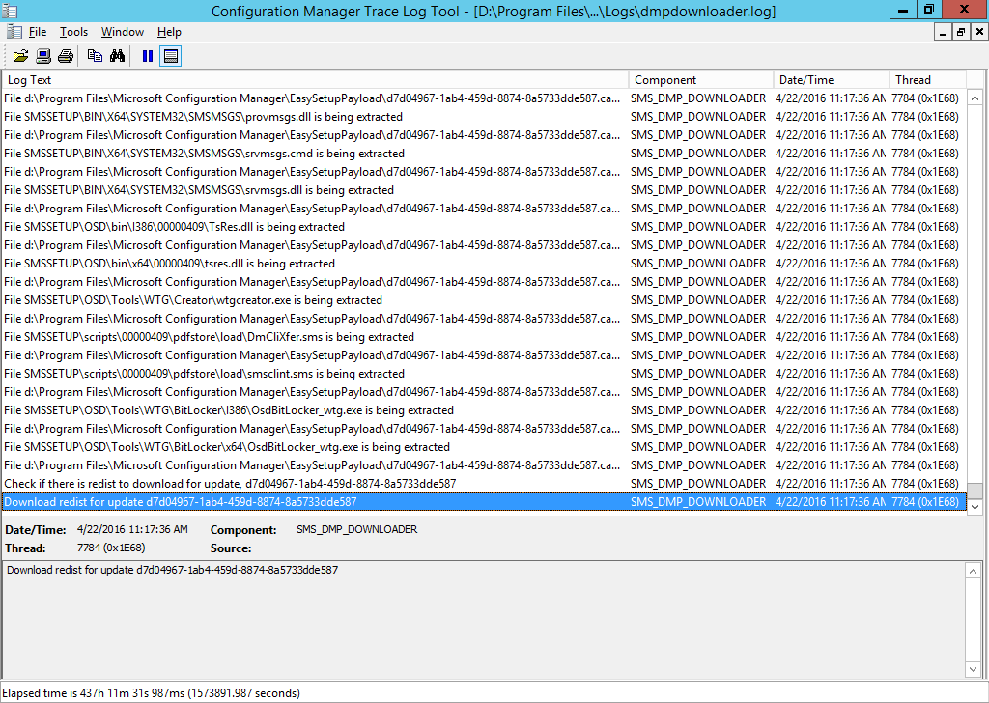Image resolution: width=989 pixels, height=703 pixels.
Task: Select the x64 tsres.dll being extracted row
Action: point(485,264)
